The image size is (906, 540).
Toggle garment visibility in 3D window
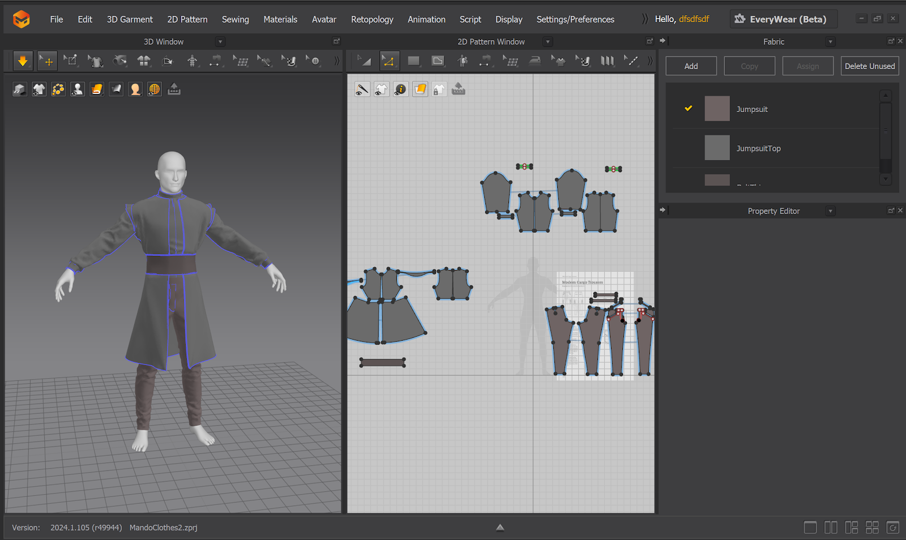[39, 89]
